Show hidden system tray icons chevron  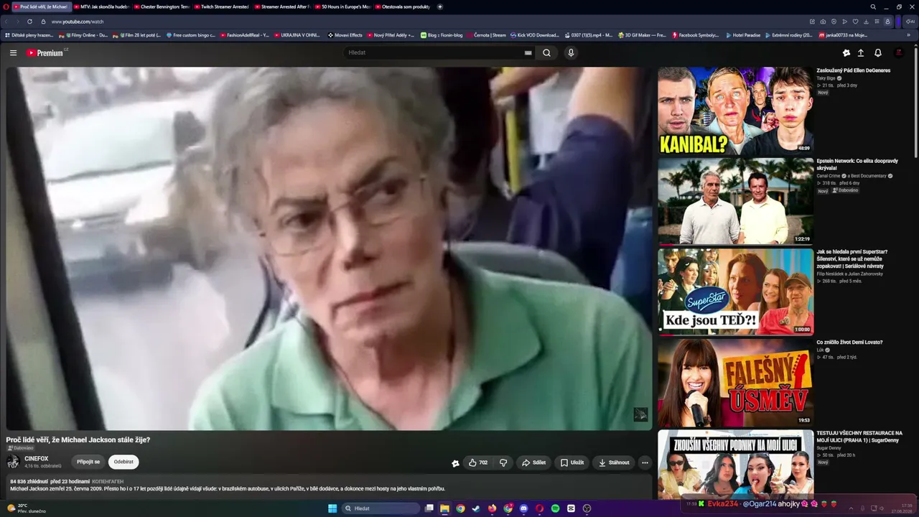[852, 508]
